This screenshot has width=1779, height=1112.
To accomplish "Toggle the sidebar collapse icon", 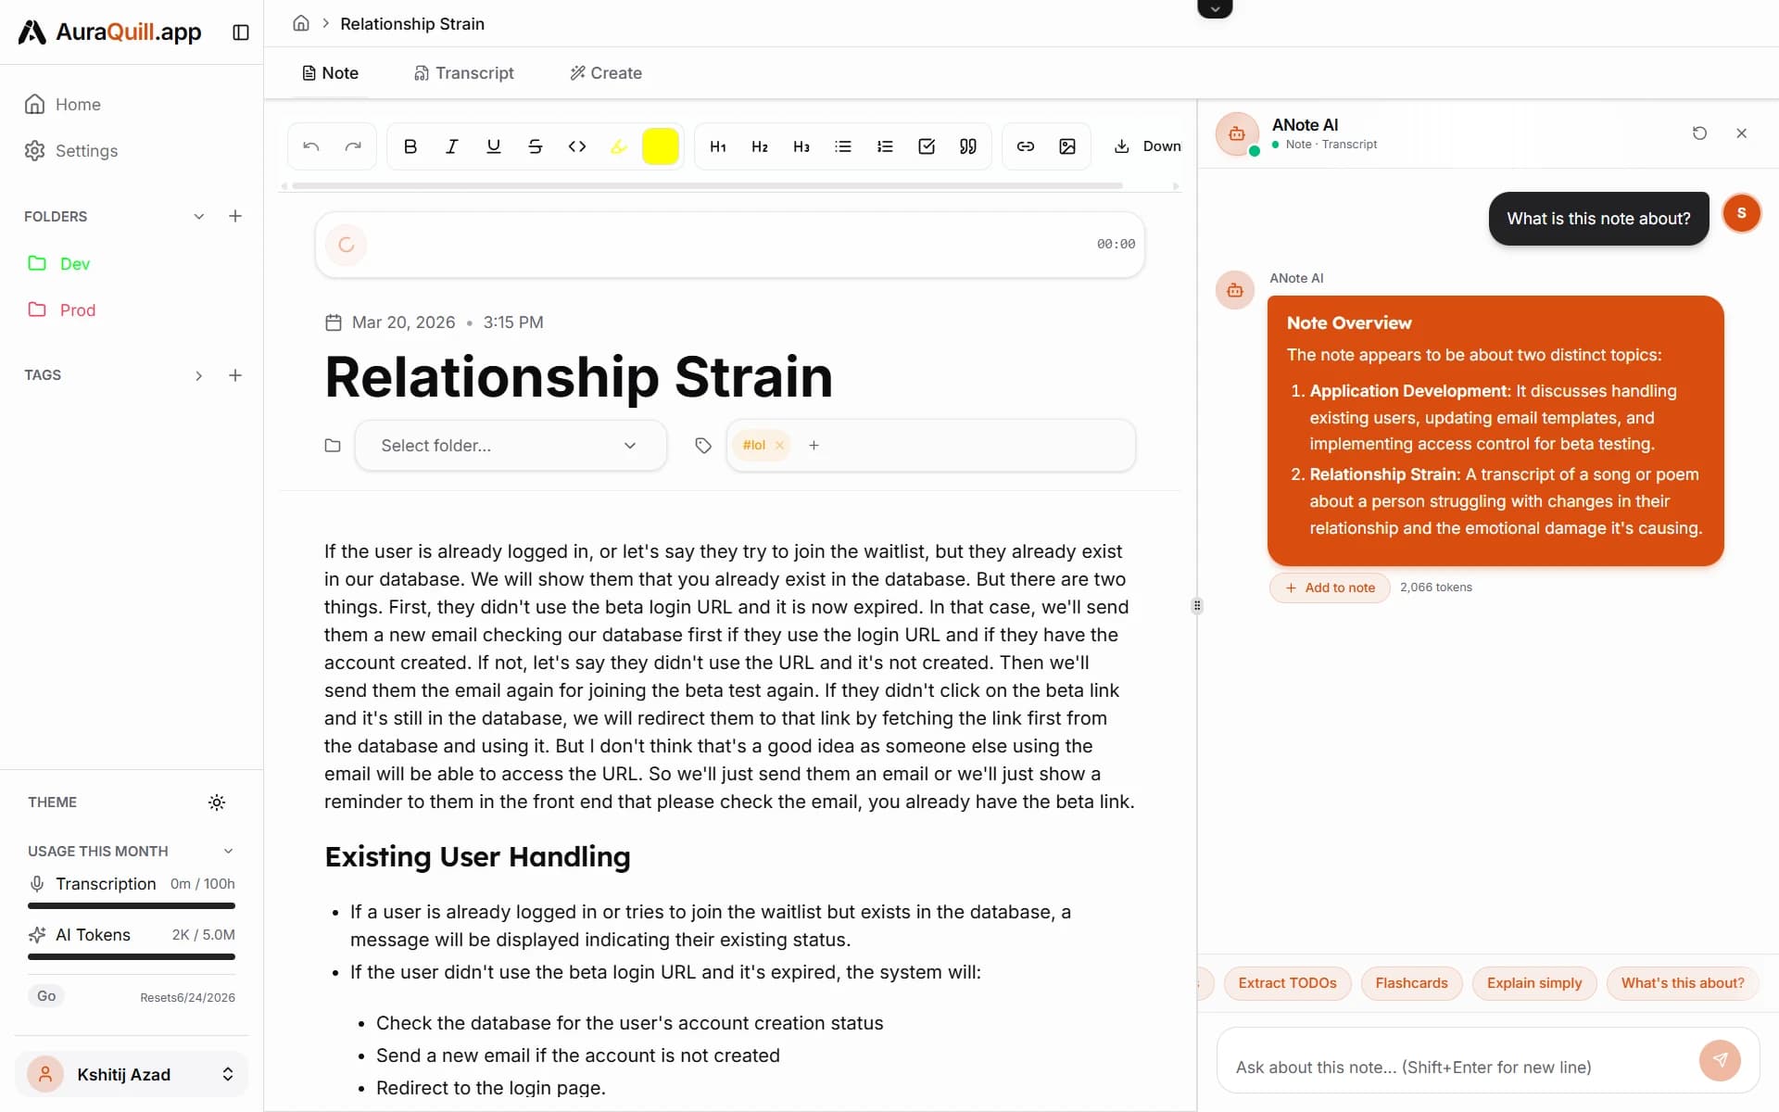I will coord(241,32).
